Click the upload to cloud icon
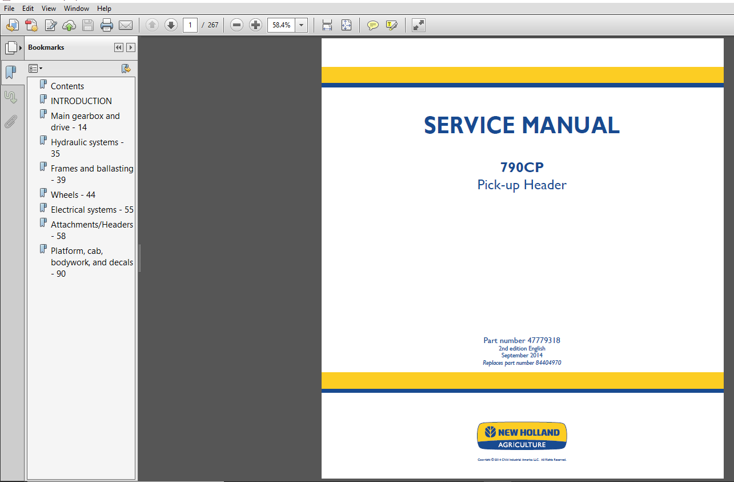 [x=69, y=25]
